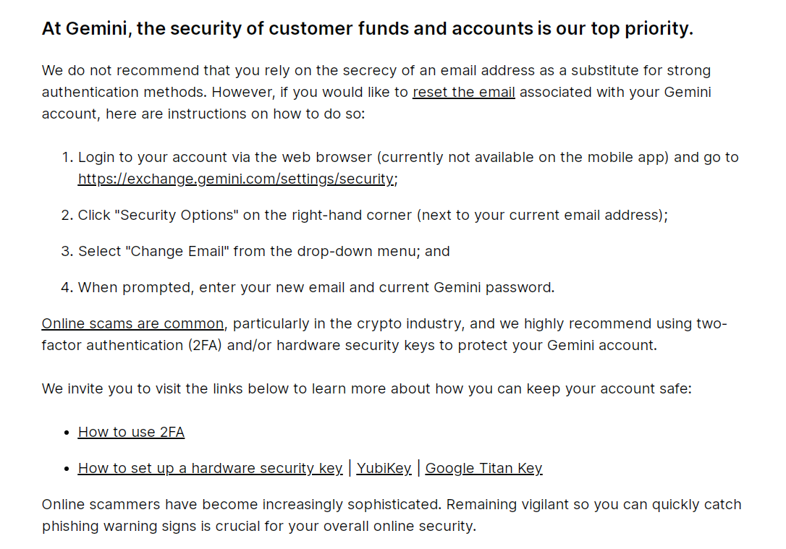The image size is (786, 549).
Task: Open the "How to use 2FA" link
Action: [x=131, y=432]
